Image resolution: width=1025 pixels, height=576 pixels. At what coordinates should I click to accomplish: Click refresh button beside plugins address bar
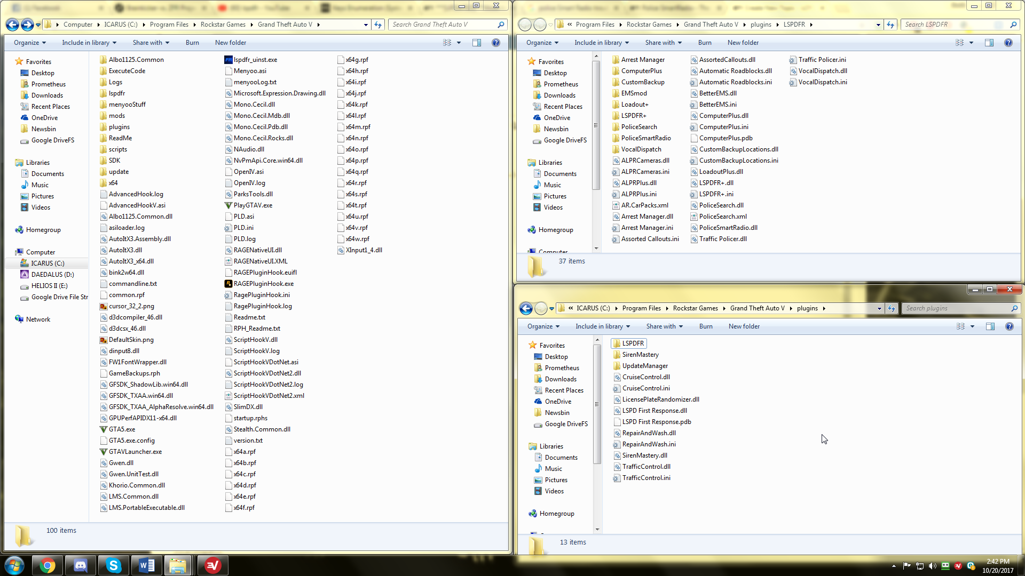click(891, 308)
